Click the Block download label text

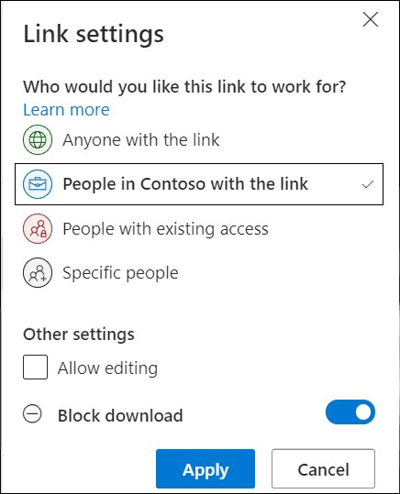click(120, 415)
